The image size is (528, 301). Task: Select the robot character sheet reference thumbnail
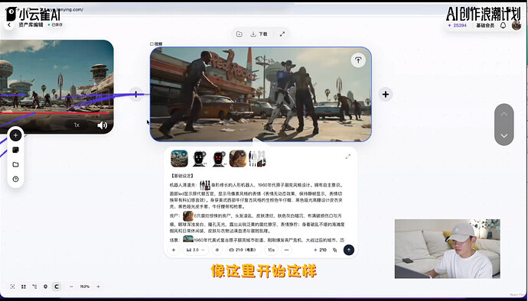click(258, 158)
